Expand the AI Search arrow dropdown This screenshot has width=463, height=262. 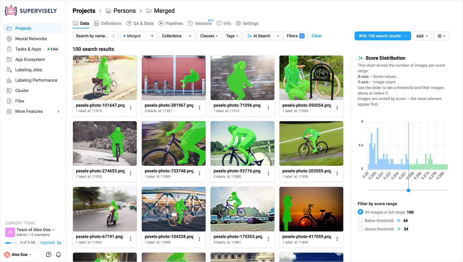click(278, 36)
